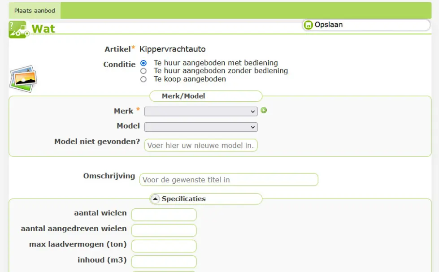Viewport: 439px width, 272px height.
Task: Click the Specificaties collapse arrow icon
Action: tap(155, 199)
